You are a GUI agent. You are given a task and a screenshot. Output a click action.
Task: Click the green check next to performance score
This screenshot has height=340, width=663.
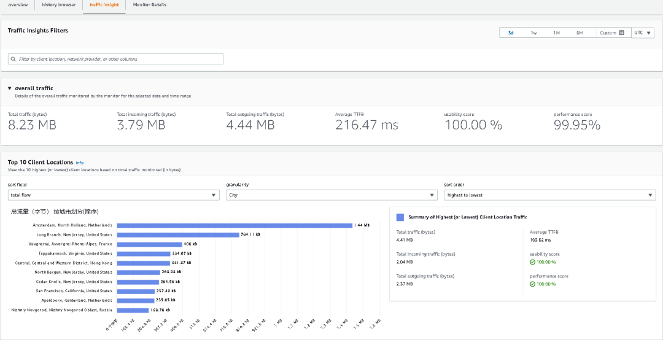point(533,284)
